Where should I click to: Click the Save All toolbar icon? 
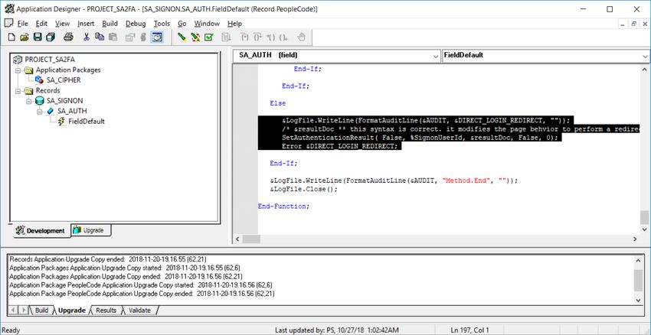click(x=51, y=37)
